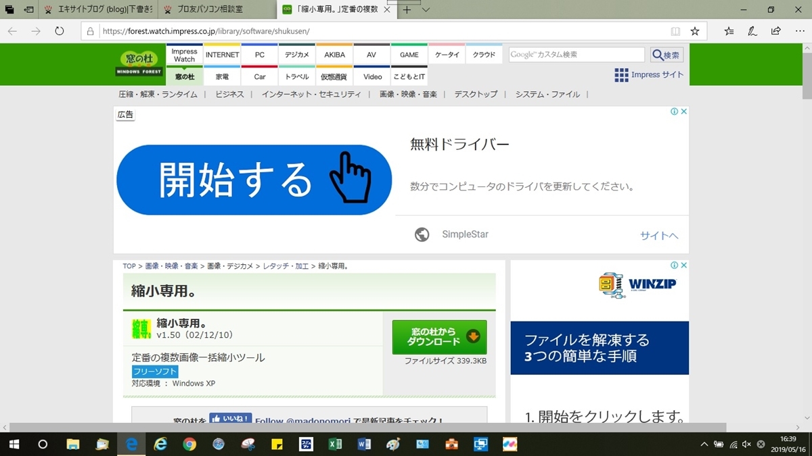Switch to プロ友パソコン相談室 tab
The width and height of the screenshot is (812, 456).
pos(218,10)
